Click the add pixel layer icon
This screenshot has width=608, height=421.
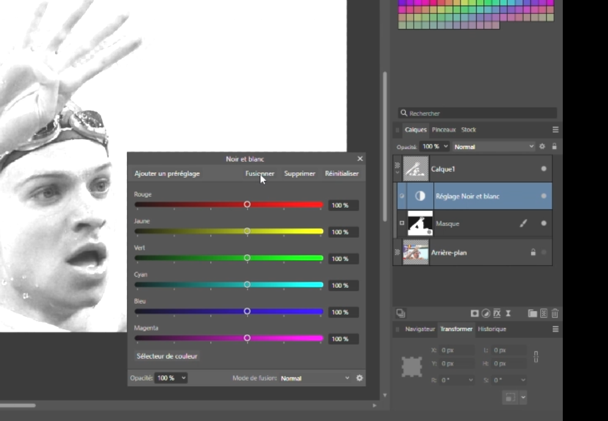coord(543,313)
